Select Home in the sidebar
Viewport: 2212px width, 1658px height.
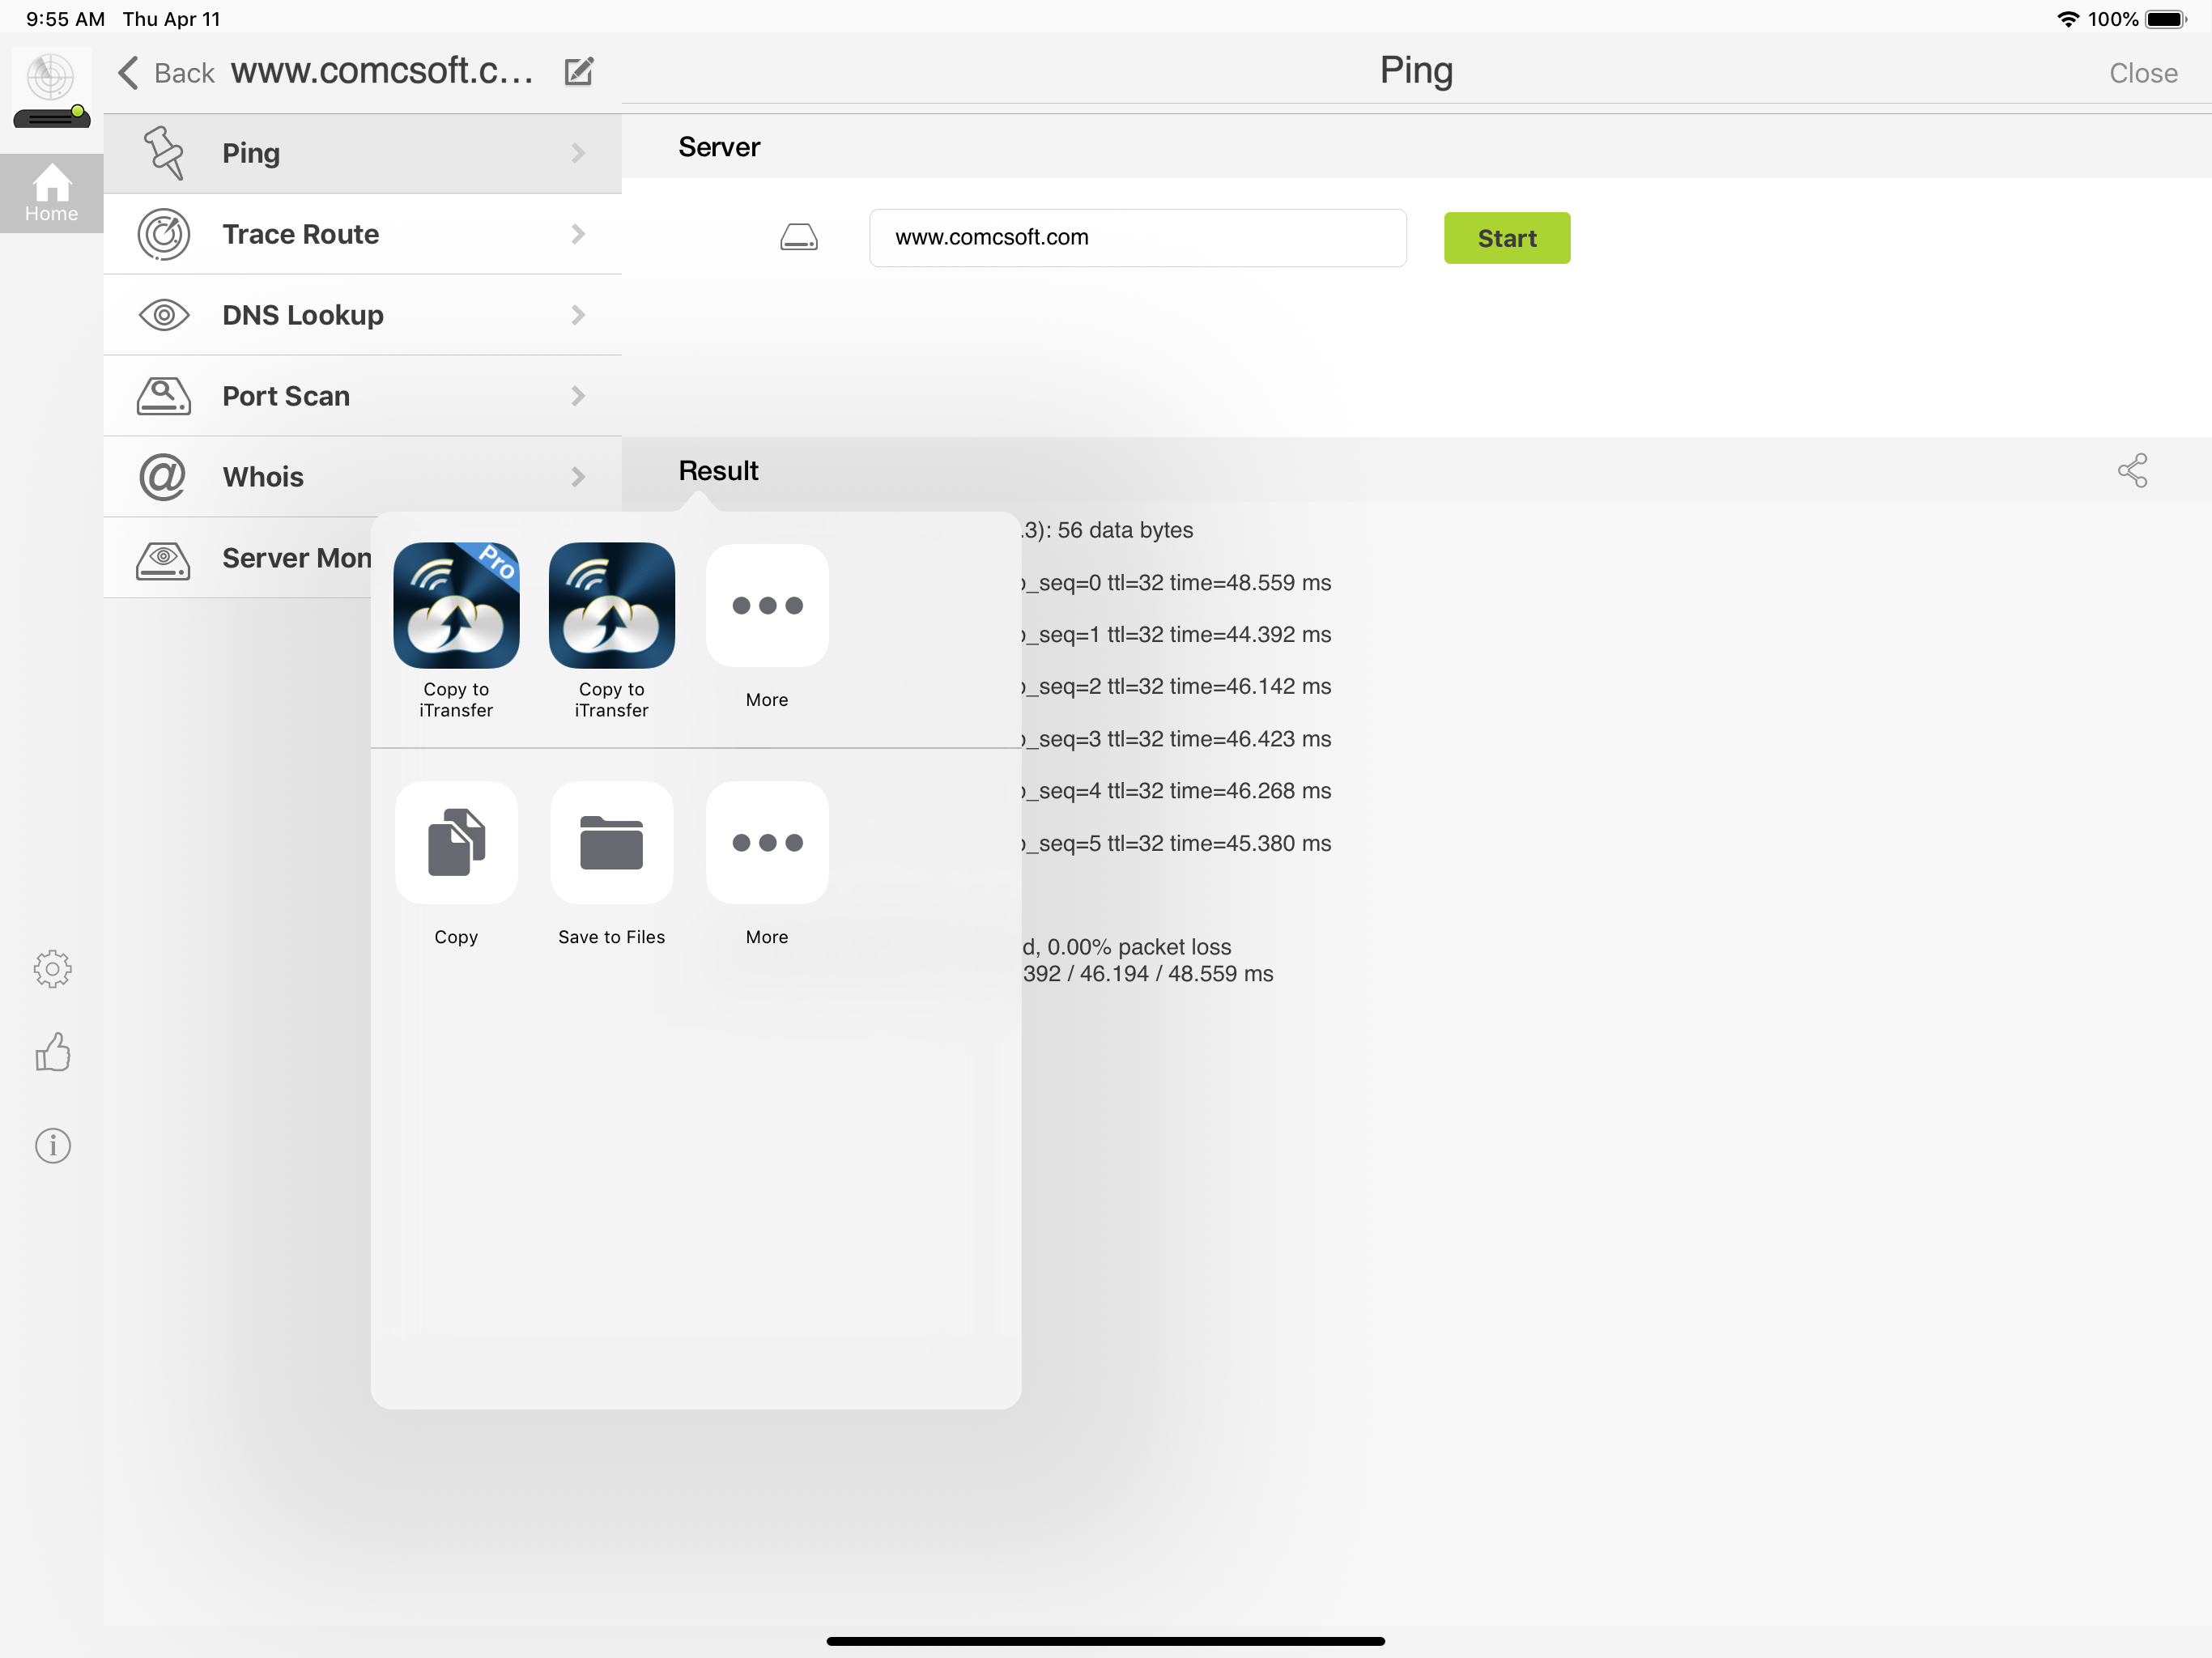[51, 193]
